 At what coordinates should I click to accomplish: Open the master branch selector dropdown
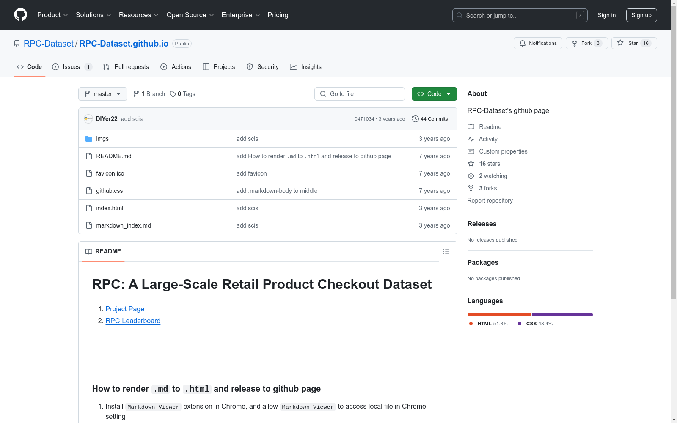(103, 94)
